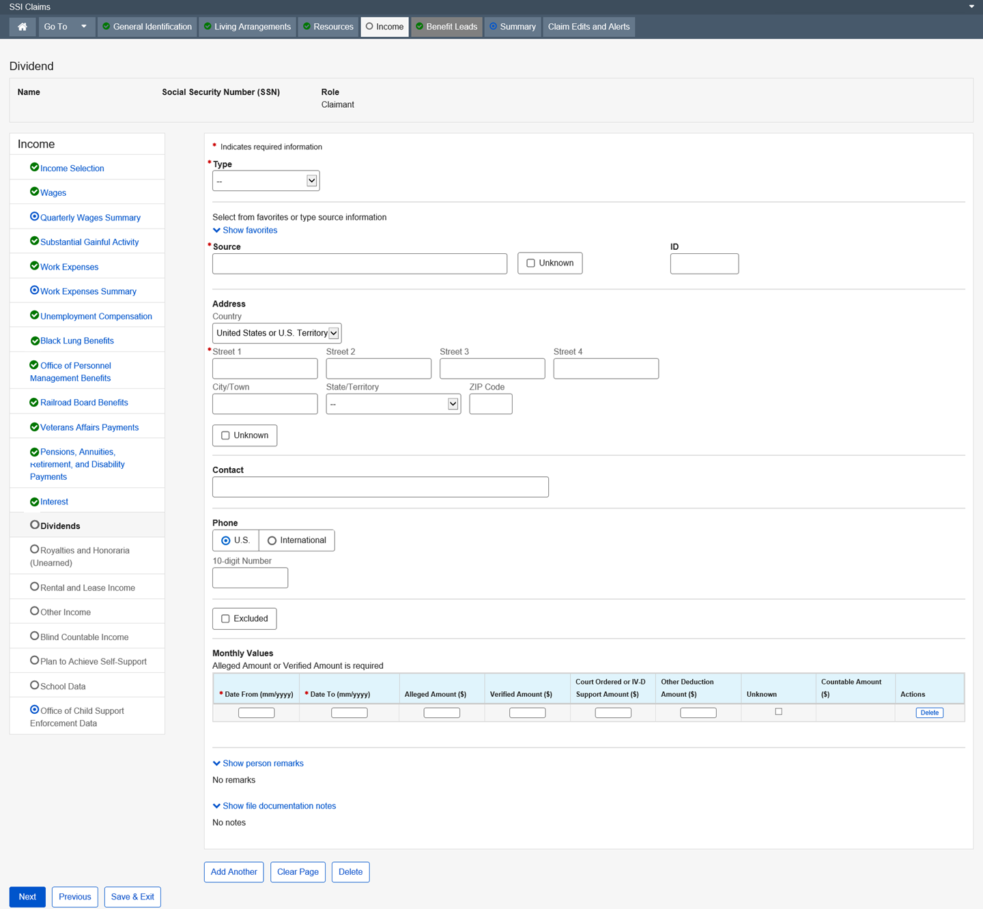Click the caret arrow in SSI Claims title bar
Viewport: 983px width, 909px height.
(x=971, y=7)
